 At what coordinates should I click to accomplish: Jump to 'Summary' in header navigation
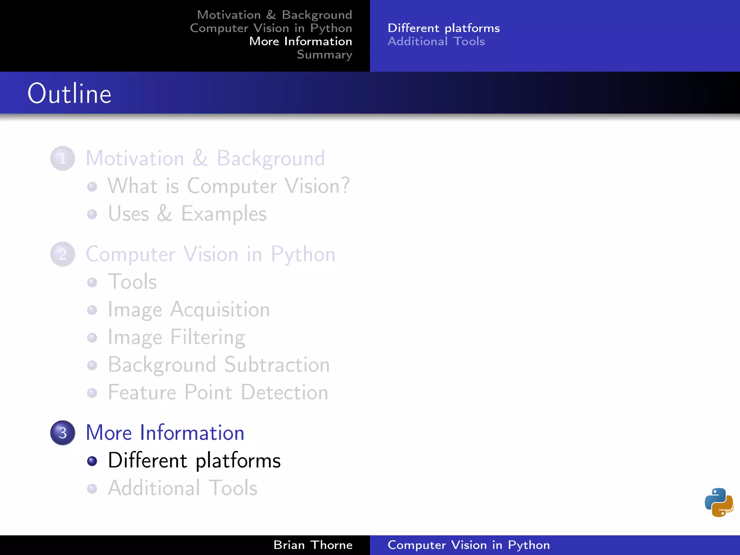point(324,55)
